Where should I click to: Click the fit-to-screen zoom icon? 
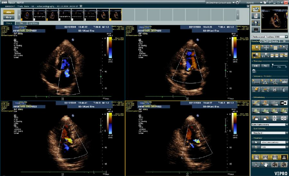[x=256, y=55]
